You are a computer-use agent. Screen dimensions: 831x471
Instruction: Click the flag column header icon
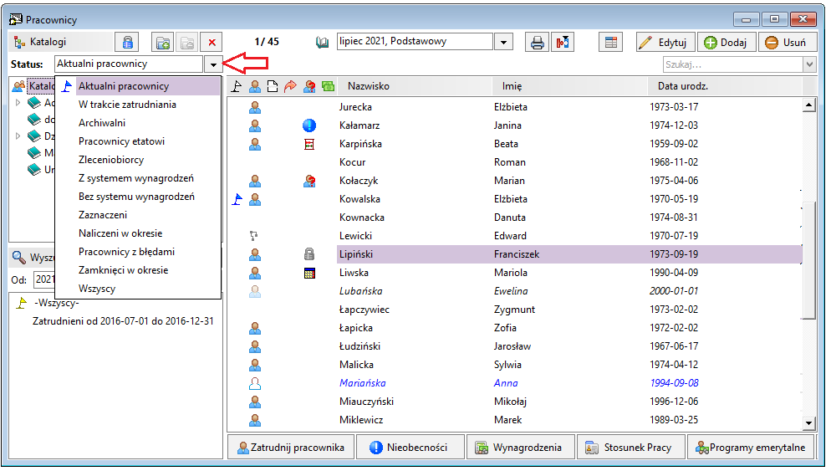(x=237, y=86)
